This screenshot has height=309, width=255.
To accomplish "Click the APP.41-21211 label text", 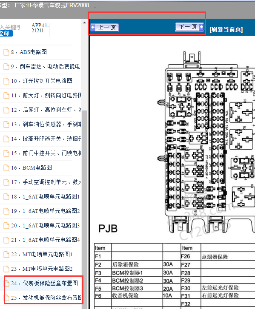I will [40, 28].
